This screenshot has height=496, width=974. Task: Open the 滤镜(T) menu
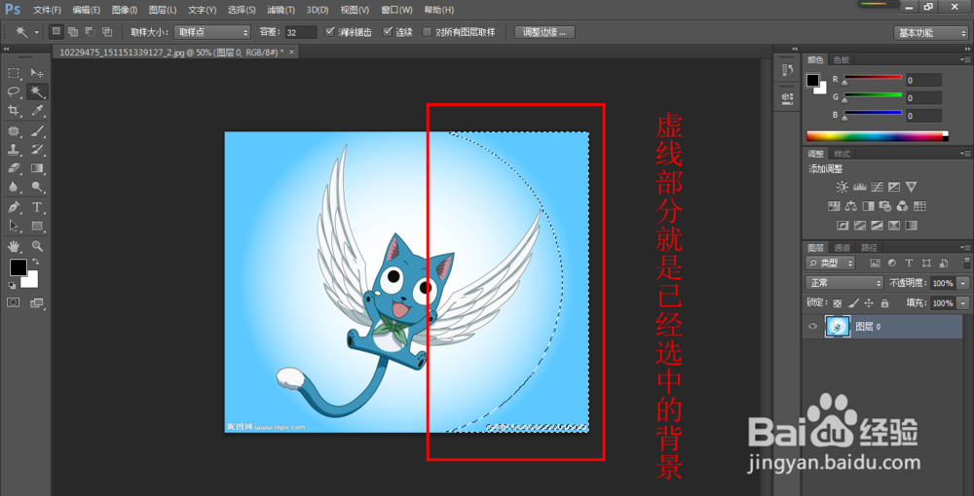click(281, 10)
